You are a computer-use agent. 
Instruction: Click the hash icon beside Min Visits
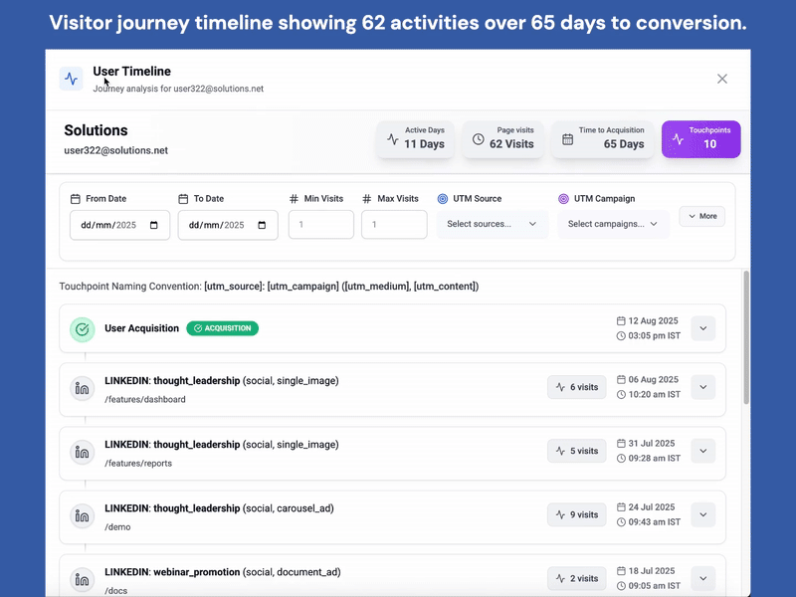tap(294, 199)
